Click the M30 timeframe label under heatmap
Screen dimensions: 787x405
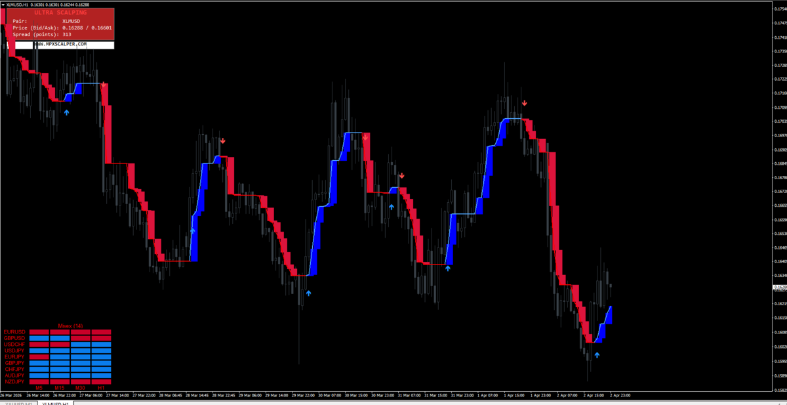80,388
